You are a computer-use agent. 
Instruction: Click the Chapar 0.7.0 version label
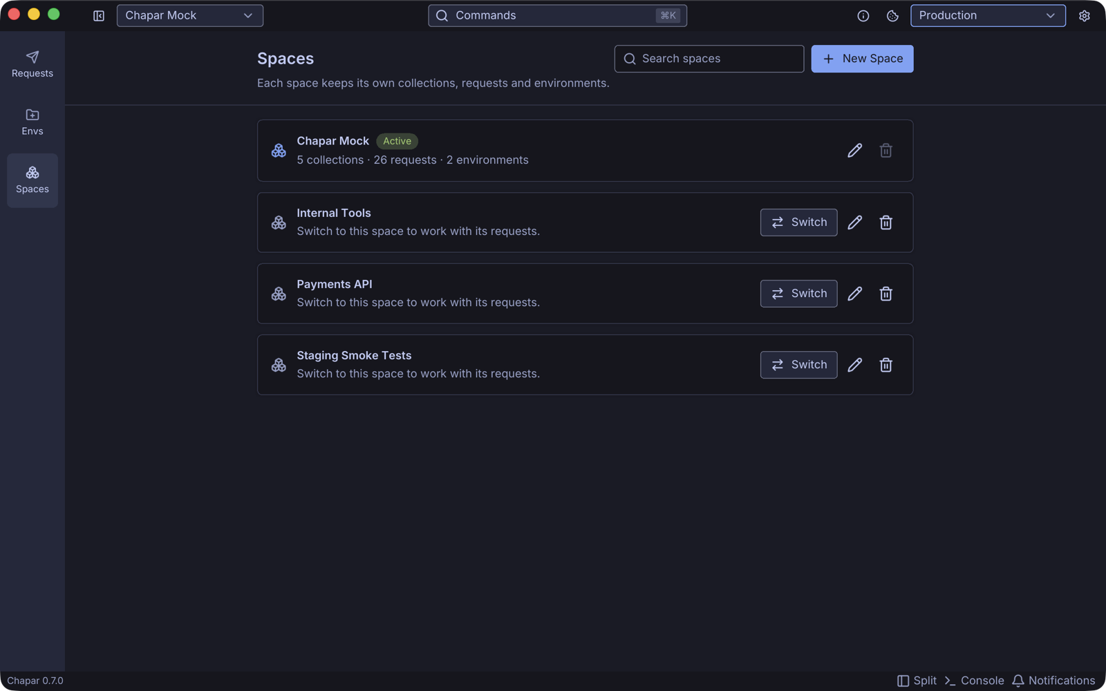click(x=35, y=681)
